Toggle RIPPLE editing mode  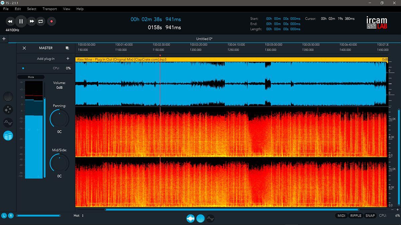(x=356, y=216)
